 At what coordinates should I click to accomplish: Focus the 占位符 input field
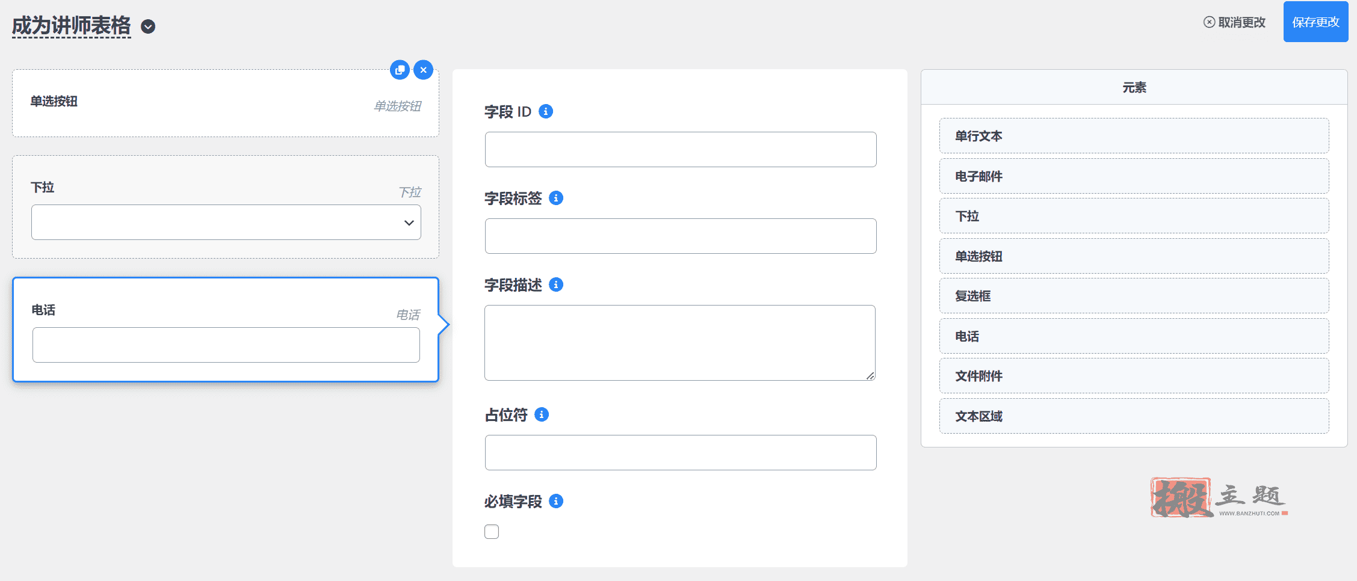(x=681, y=452)
